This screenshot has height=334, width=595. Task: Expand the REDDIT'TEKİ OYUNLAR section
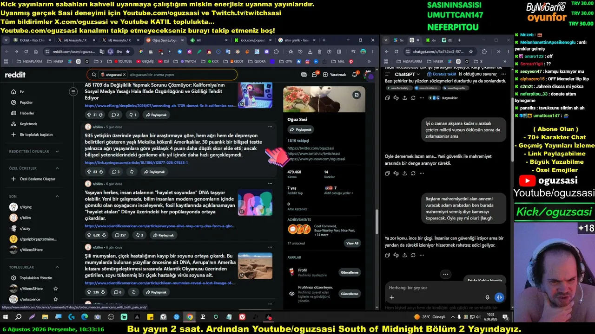(x=57, y=152)
